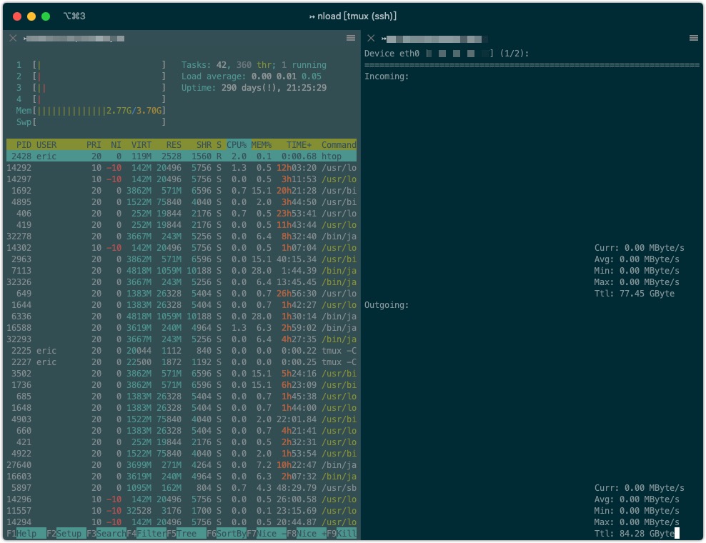
Task: Click the Incoming: label in nload
Action: 387,76
